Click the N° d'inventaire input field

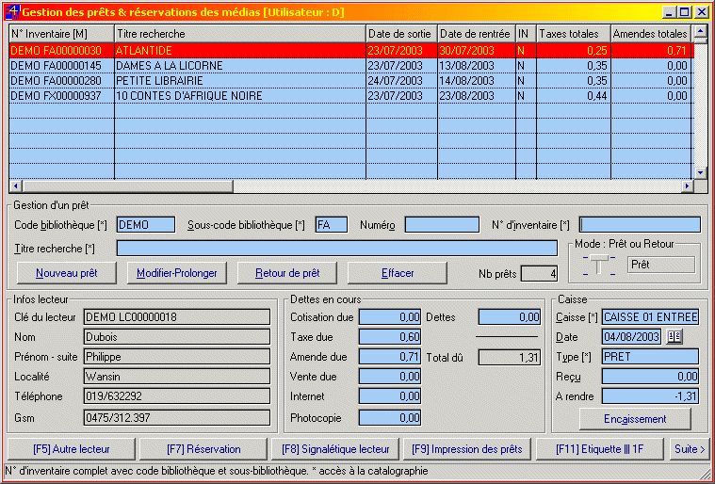(640, 225)
